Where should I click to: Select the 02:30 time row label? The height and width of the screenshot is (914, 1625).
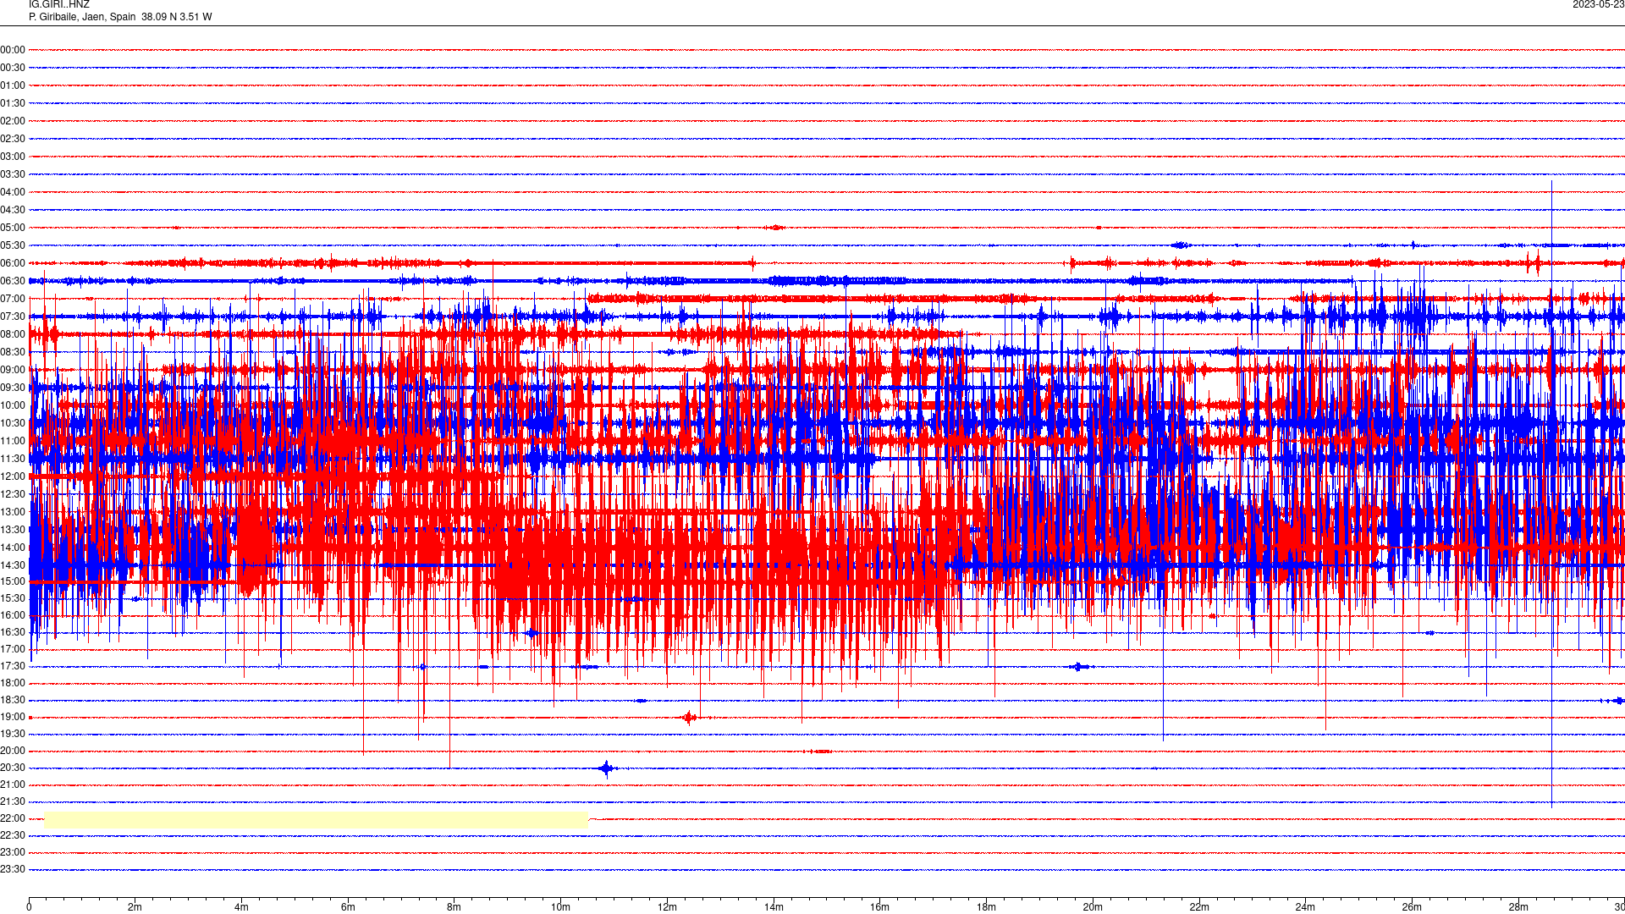(x=13, y=139)
